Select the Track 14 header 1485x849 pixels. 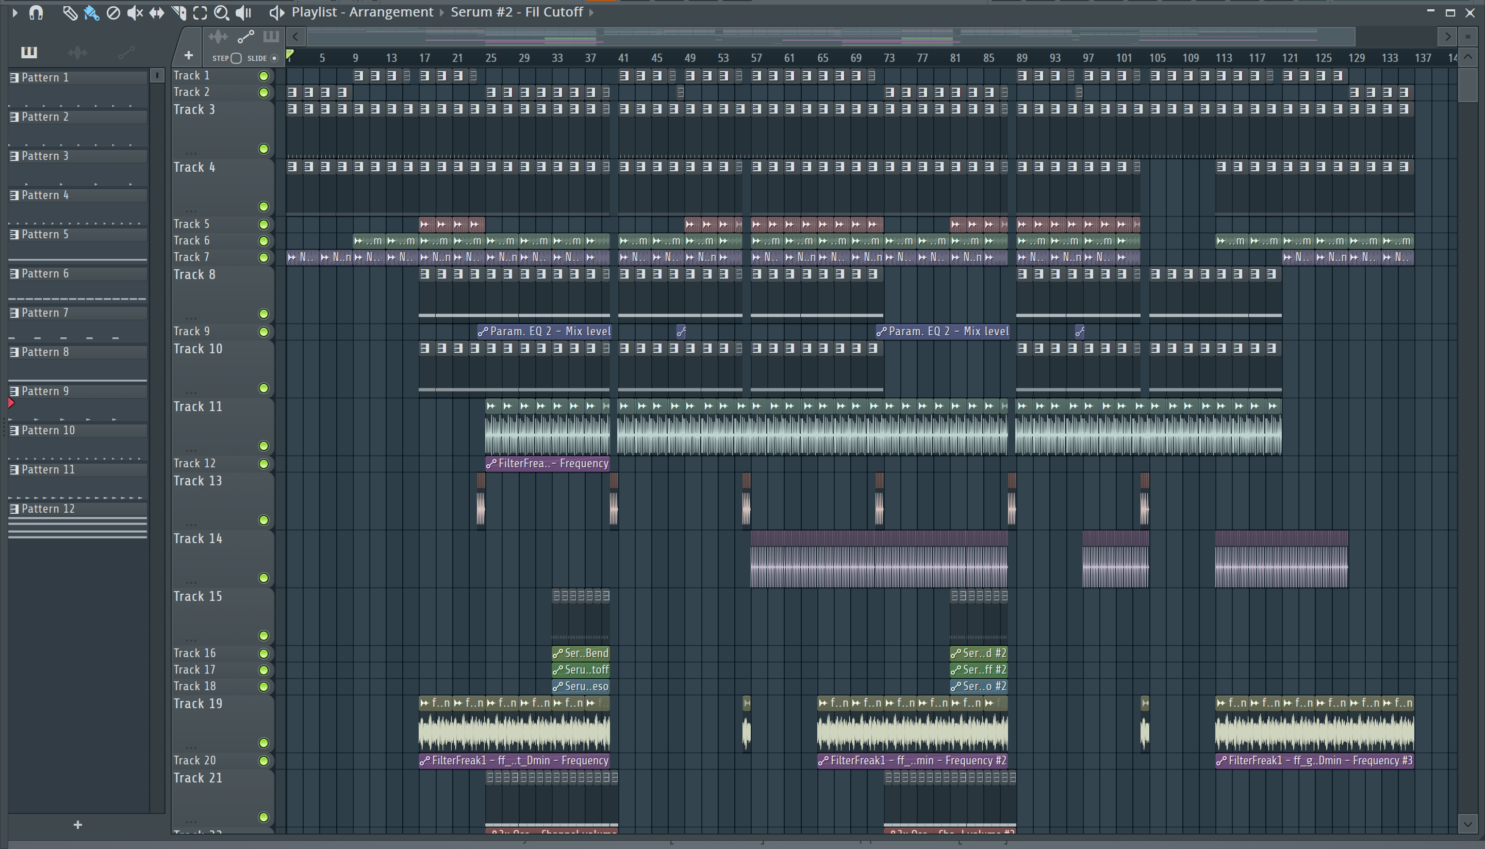tap(223, 559)
